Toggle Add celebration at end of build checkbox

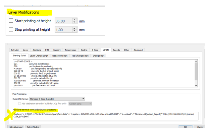pyautogui.click(x=20, y=104)
